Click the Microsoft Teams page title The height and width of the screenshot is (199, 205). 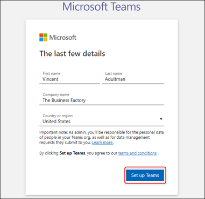(x=102, y=6)
